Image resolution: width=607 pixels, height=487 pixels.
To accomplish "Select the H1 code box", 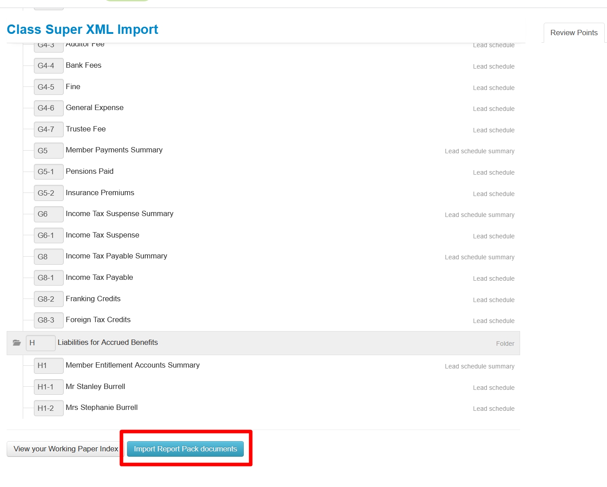I will [x=49, y=365].
